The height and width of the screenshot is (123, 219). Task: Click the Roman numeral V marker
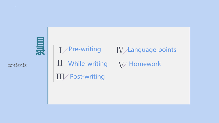click(121, 65)
